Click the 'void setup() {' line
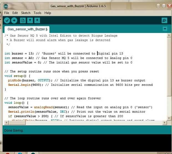Image resolution: width=172 pixels, height=154 pixels. point(17,76)
